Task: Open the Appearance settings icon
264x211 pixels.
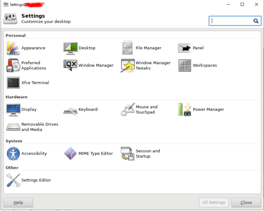Action: pos(13,48)
